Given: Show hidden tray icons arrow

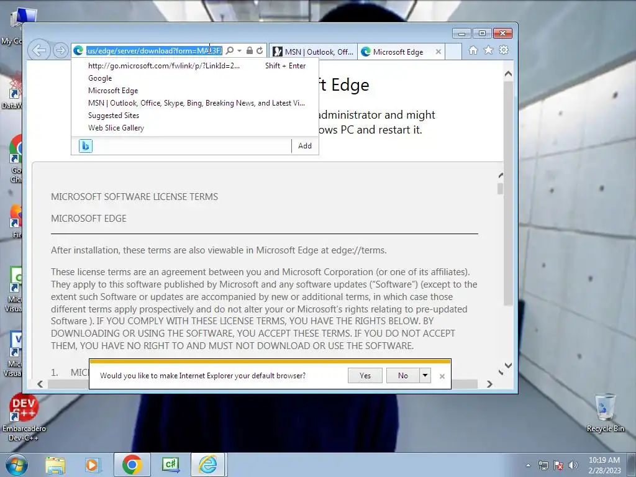Looking at the screenshot, I should tap(528, 465).
